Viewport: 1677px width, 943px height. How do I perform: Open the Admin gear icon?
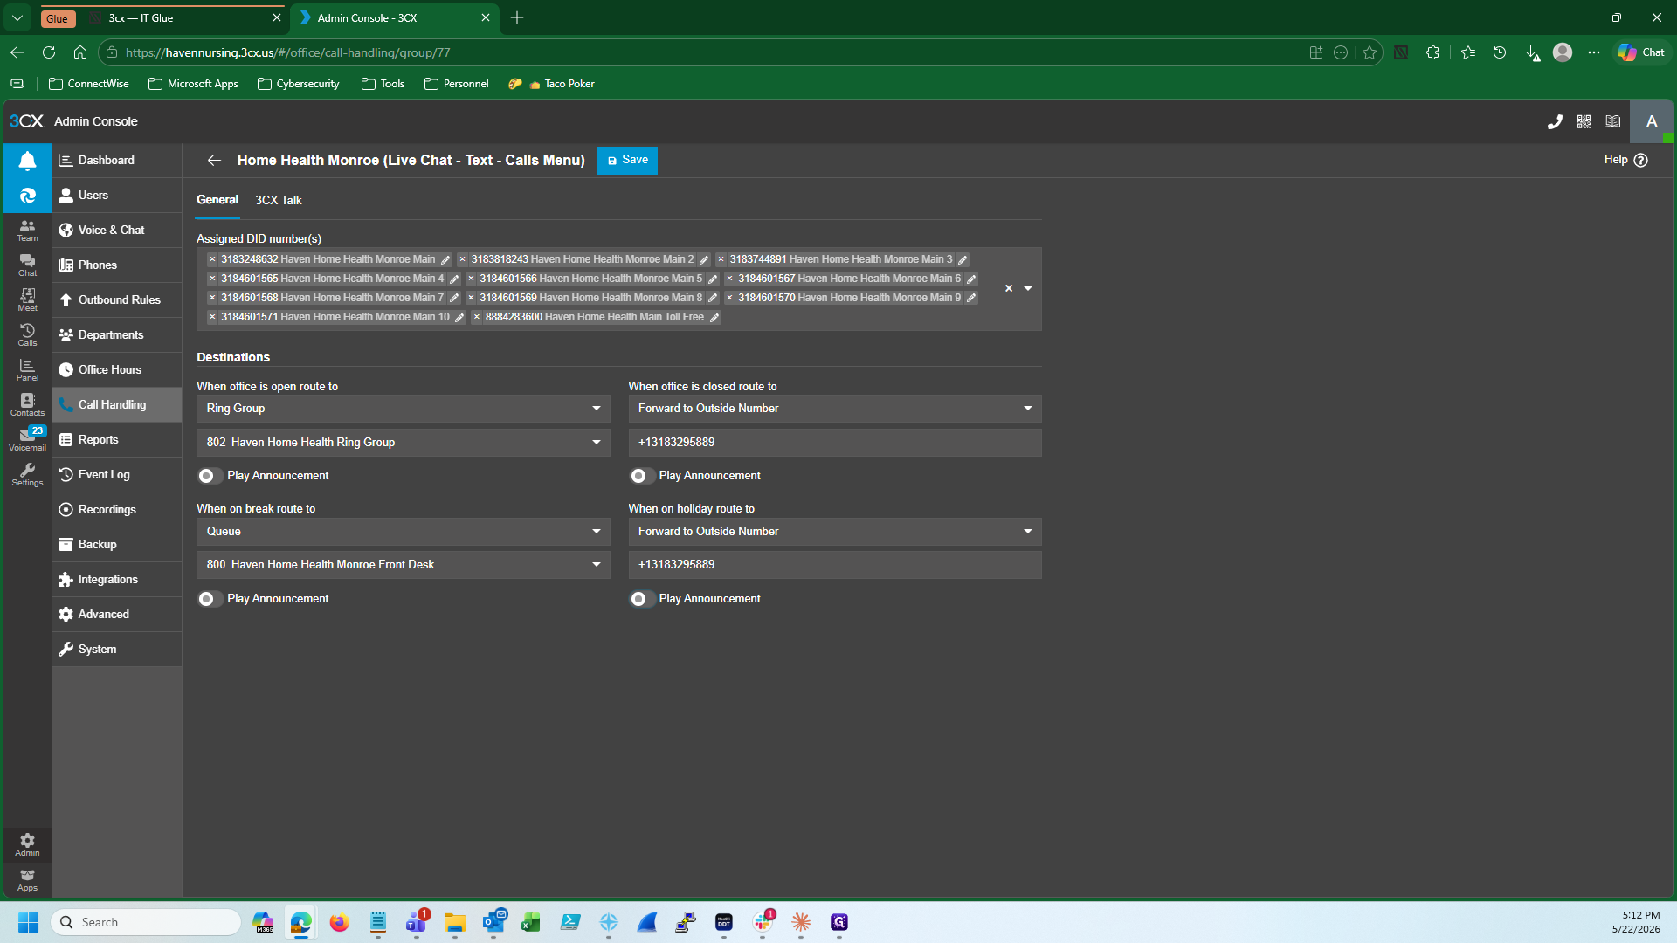(27, 844)
